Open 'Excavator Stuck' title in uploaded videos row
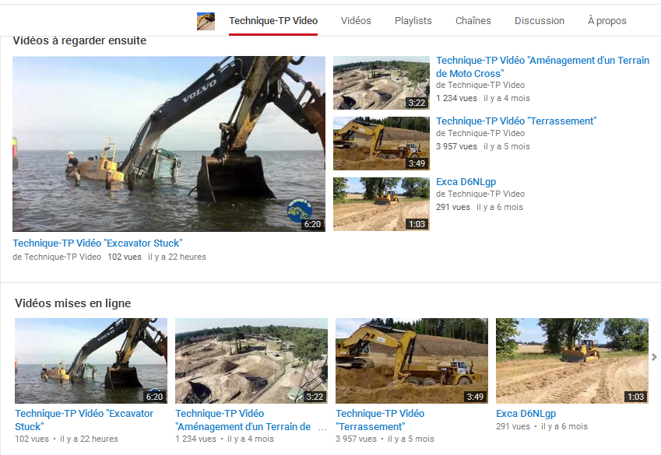Screen dimensions: 661x455 click(x=84, y=420)
